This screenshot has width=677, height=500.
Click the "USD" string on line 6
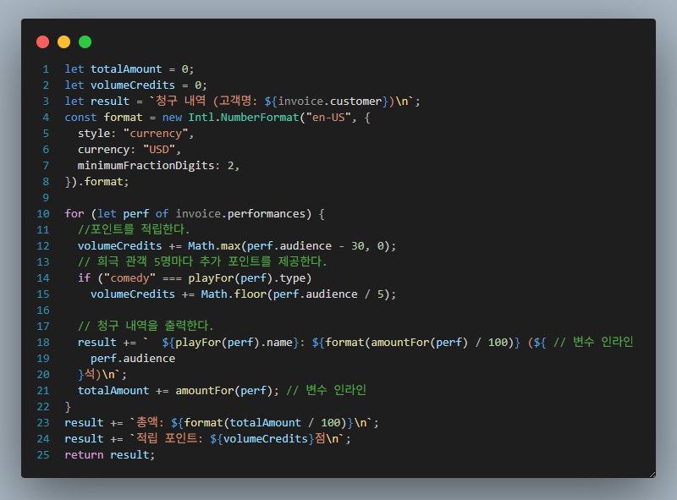(x=159, y=150)
